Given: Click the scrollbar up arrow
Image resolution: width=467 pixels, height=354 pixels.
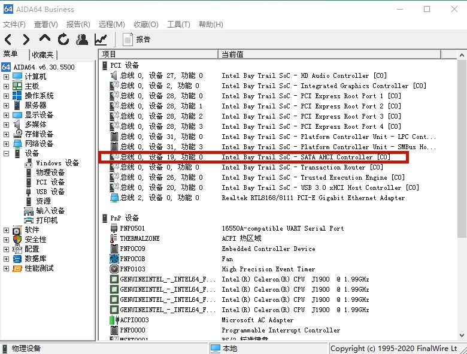Looking at the screenshot, I should [462, 55].
